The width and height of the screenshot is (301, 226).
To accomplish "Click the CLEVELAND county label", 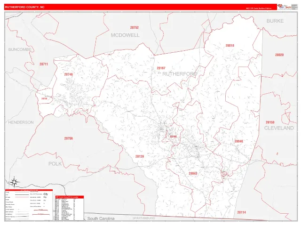I will click(279, 128).
